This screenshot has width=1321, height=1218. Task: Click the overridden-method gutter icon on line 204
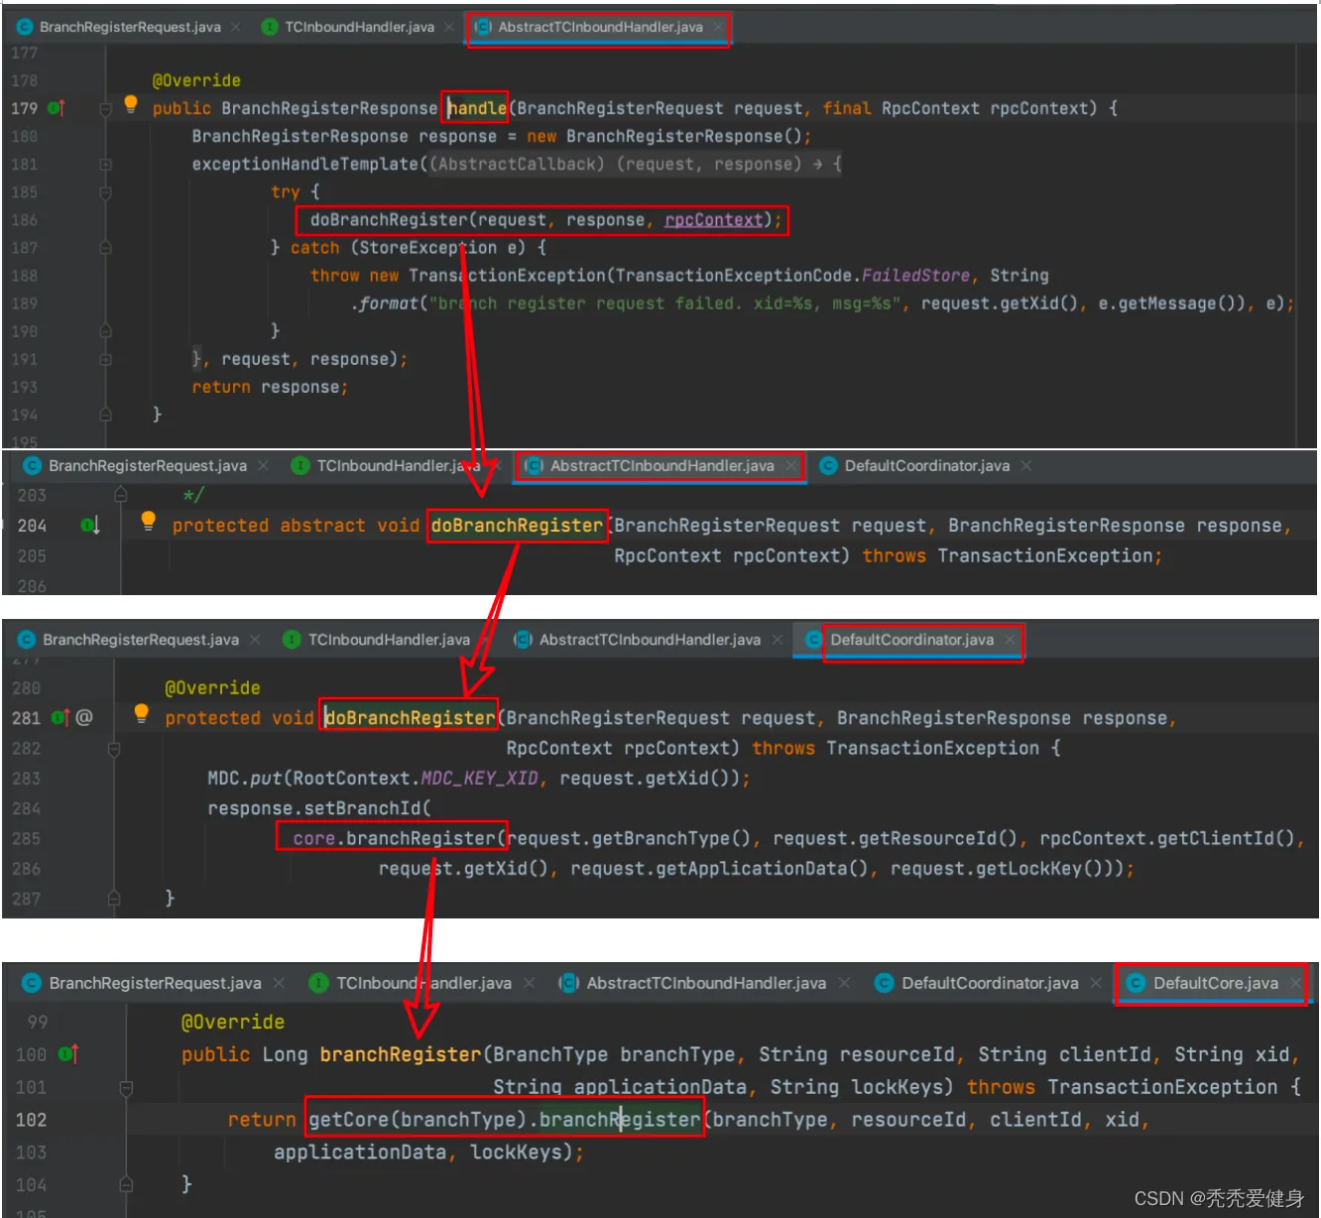point(89,525)
